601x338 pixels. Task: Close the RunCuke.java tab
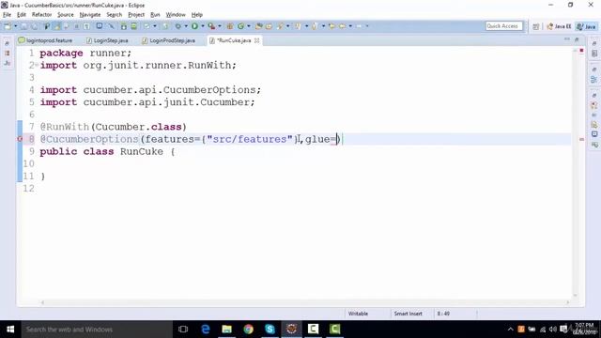click(256, 40)
